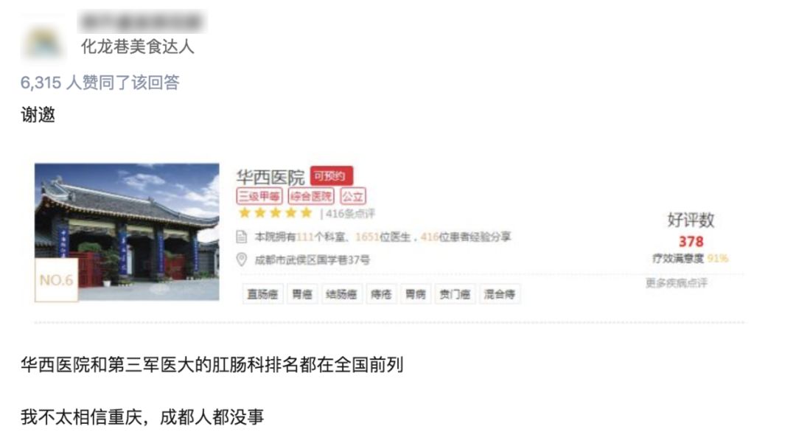796x432 pixels.
Task: Select the 直肠癌 disease tag
Action: click(262, 294)
